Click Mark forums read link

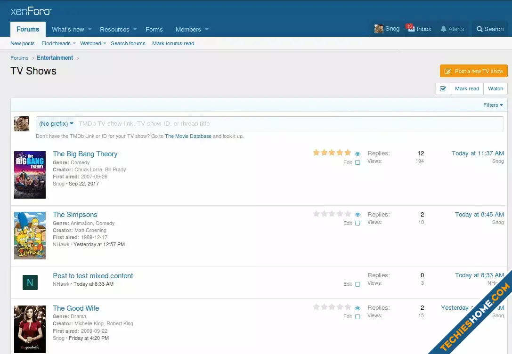[x=173, y=43]
